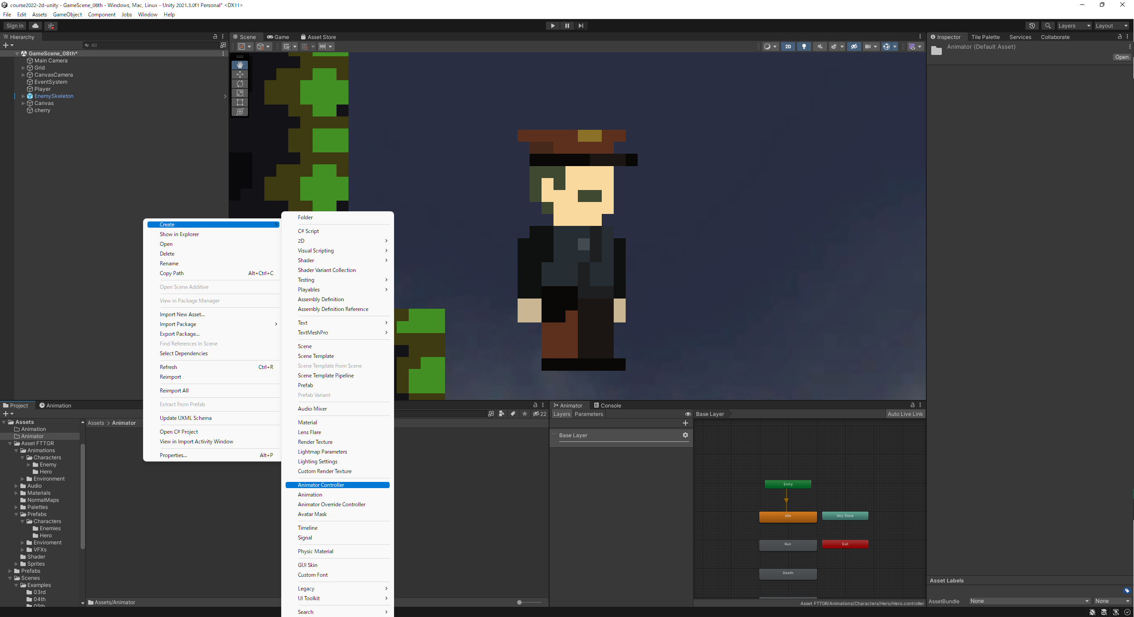Collapse the Asset FTTGR folder
1134x617 pixels.
(10, 443)
